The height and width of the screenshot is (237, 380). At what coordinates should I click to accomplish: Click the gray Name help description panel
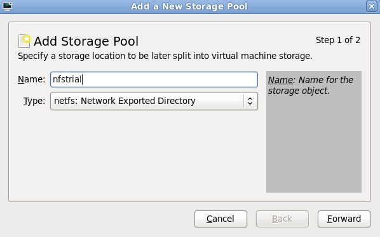point(314,132)
